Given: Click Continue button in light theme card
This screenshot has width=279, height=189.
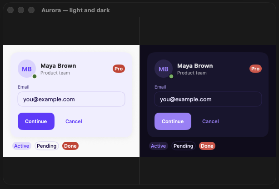Looking at the screenshot, I should (36, 121).
